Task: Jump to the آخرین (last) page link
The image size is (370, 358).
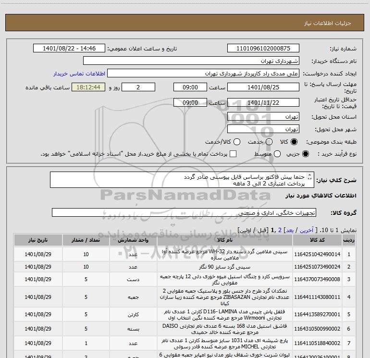Action: 306,230
